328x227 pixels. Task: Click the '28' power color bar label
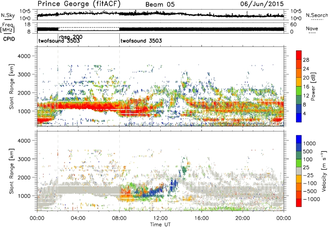[306, 60]
